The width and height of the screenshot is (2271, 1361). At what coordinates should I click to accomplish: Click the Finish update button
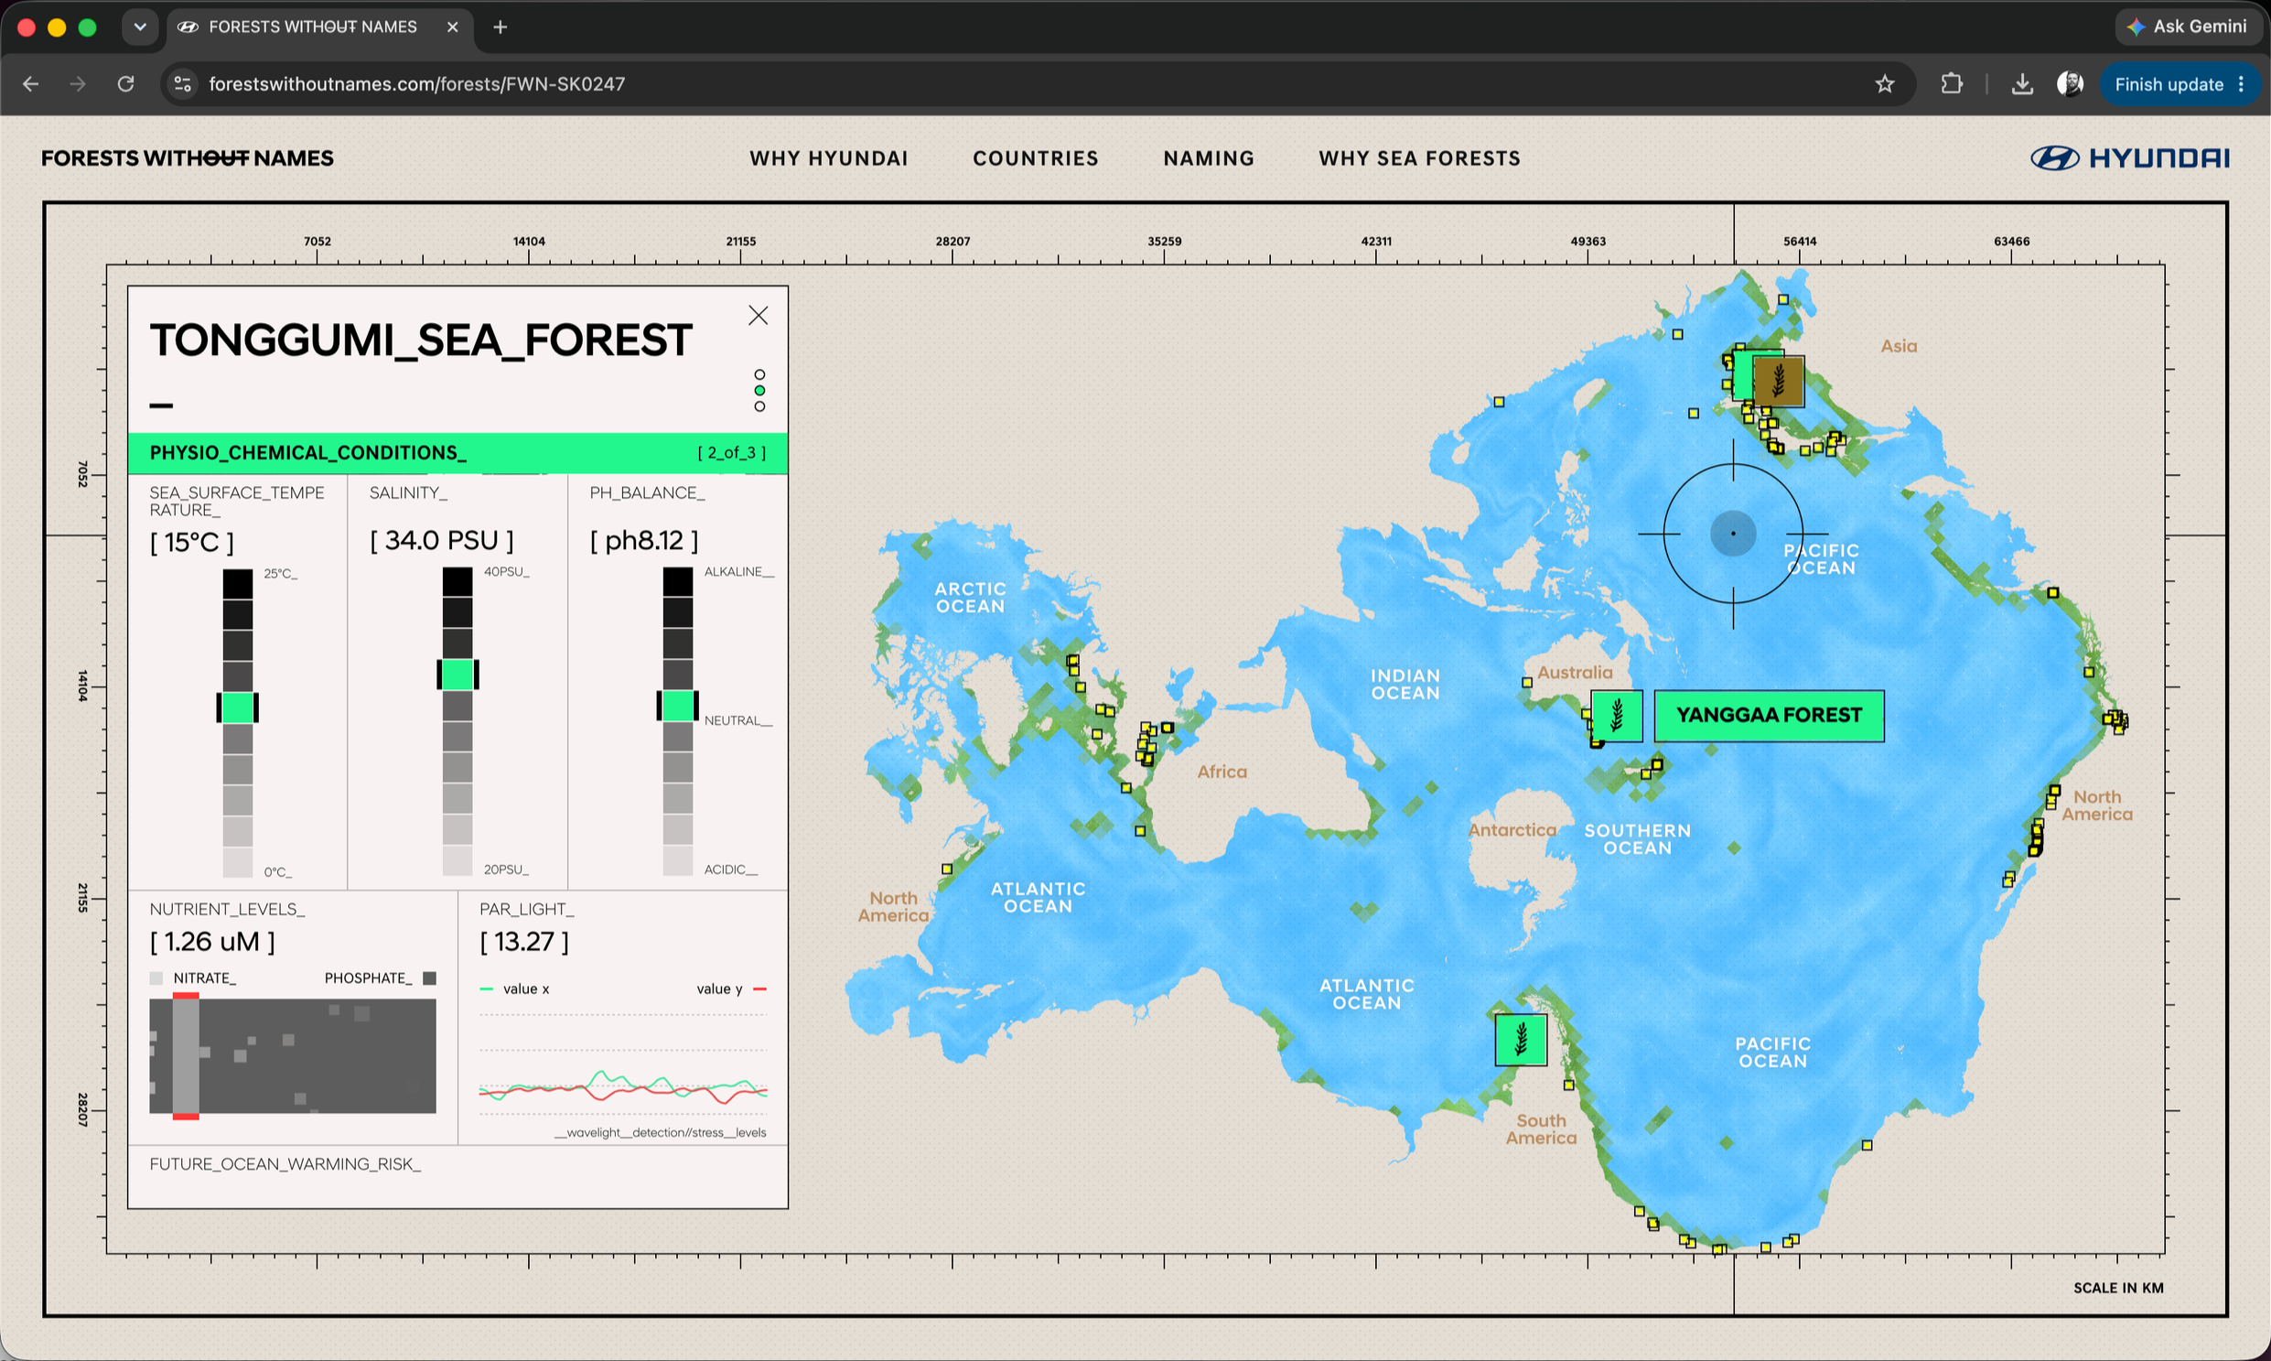click(x=2169, y=84)
